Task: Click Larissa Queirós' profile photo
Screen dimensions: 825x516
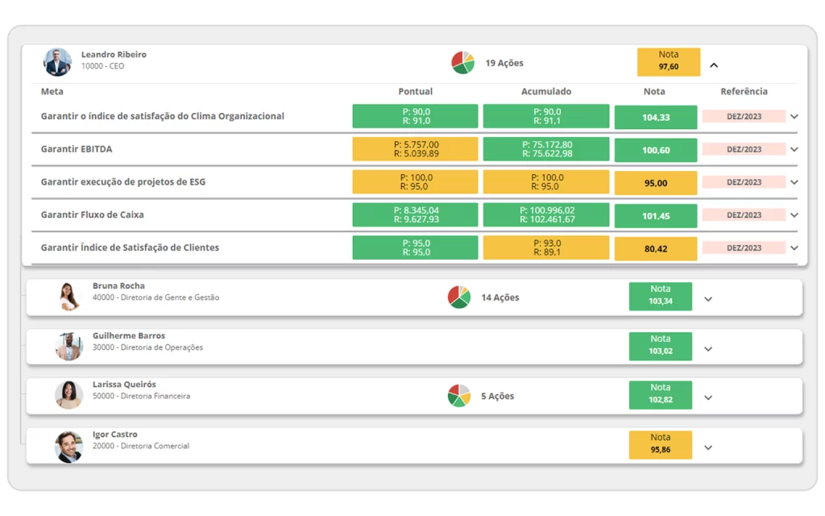Action: (x=69, y=395)
